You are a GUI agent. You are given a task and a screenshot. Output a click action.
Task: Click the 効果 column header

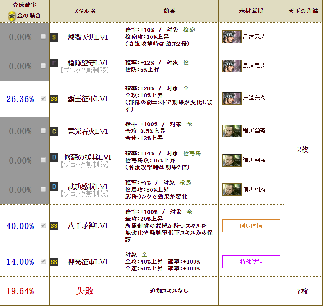(169, 11)
